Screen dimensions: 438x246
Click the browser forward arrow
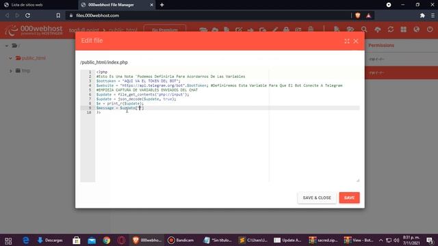click(17, 15)
